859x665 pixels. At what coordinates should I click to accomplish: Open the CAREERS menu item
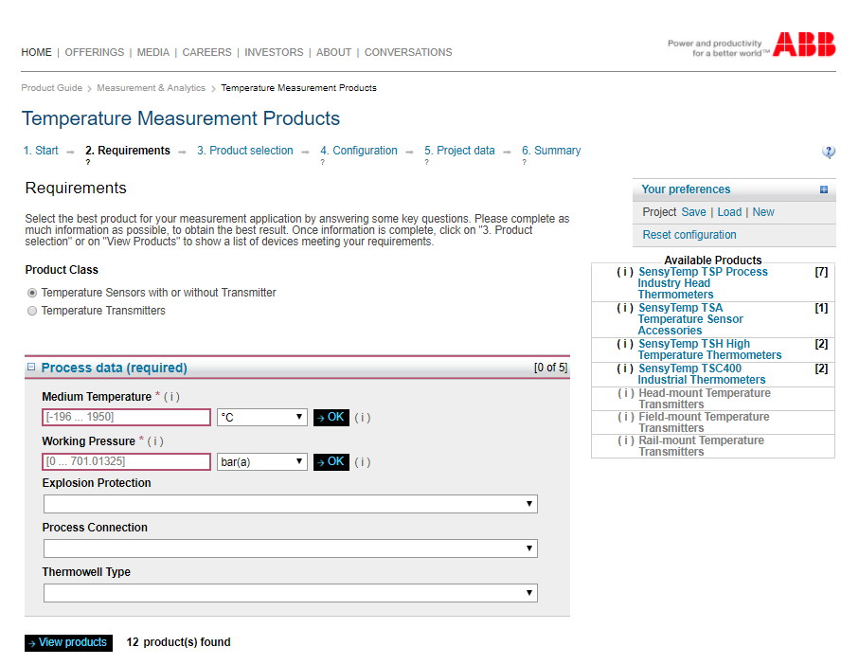(x=206, y=52)
